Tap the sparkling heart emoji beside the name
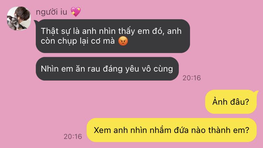 [76, 12]
